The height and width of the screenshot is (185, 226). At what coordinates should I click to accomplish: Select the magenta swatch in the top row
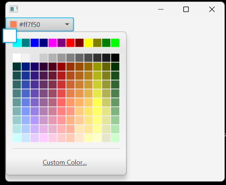[53, 43]
